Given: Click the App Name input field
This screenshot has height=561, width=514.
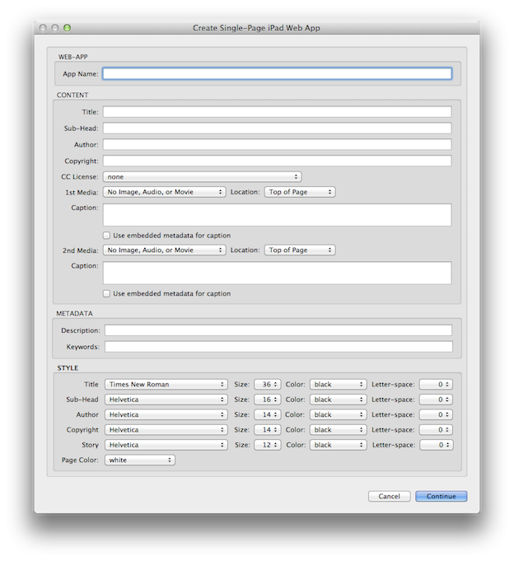Looking at the screenshot, I should (278, 73).
